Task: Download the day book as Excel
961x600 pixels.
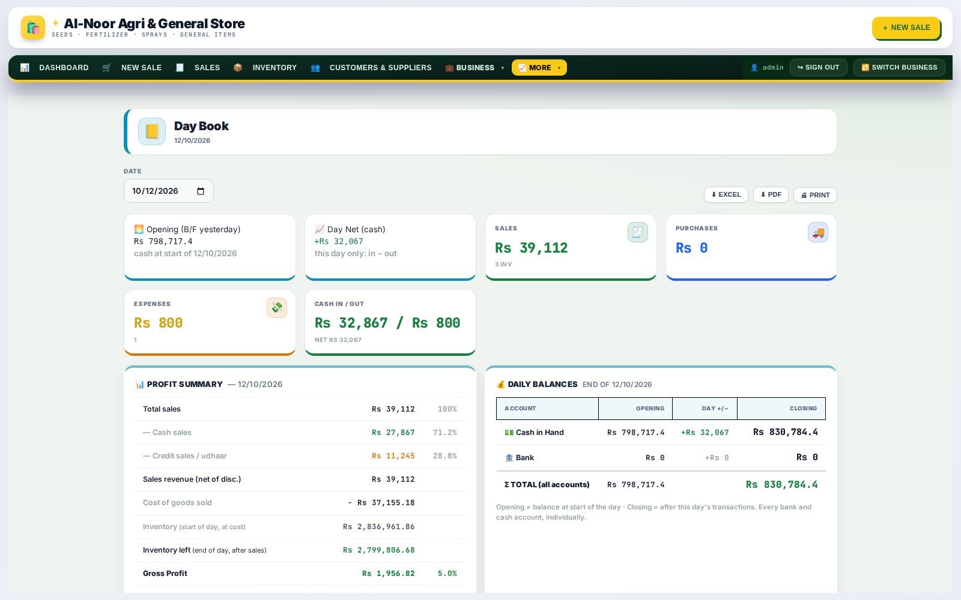Action: (726, 194)
